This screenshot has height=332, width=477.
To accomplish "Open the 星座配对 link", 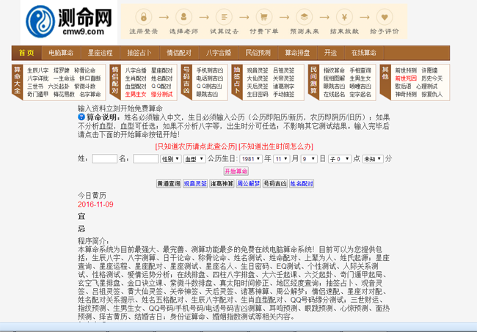I will tap(162, 70).
